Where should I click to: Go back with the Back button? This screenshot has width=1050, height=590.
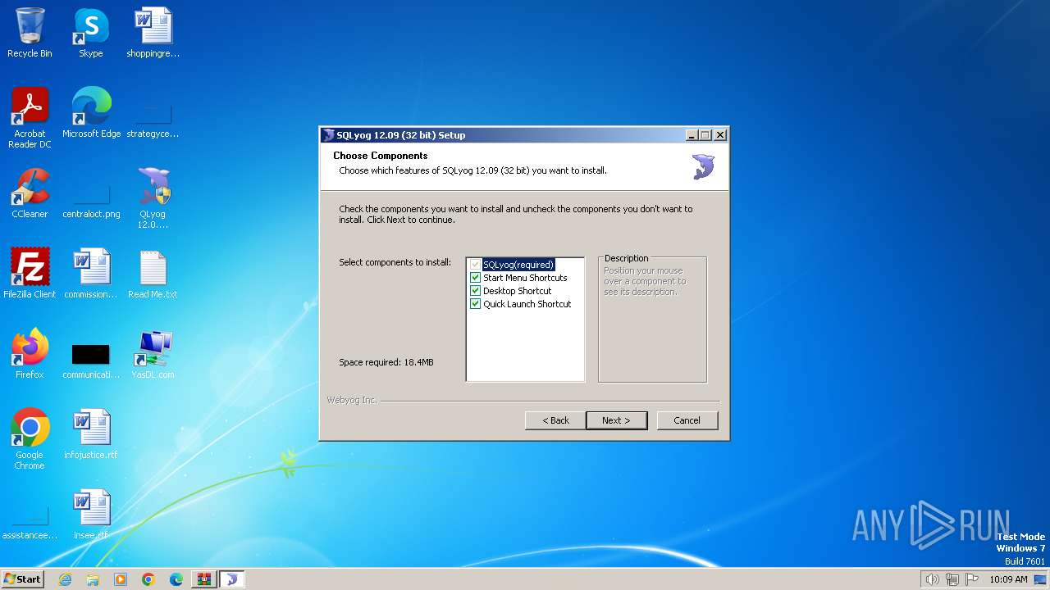click(555, 420)
